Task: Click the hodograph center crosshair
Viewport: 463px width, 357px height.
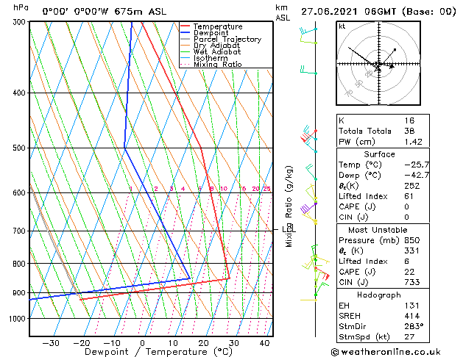Action: [378, 65]
